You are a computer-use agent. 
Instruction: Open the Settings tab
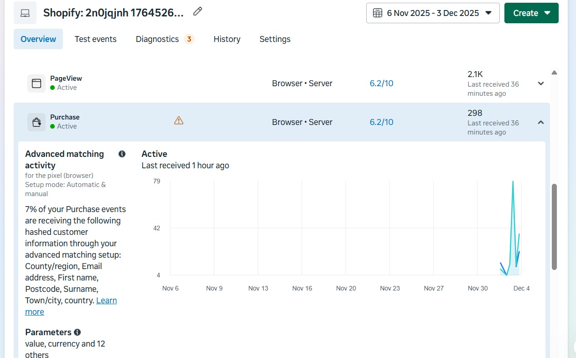[x=275, y=39]
